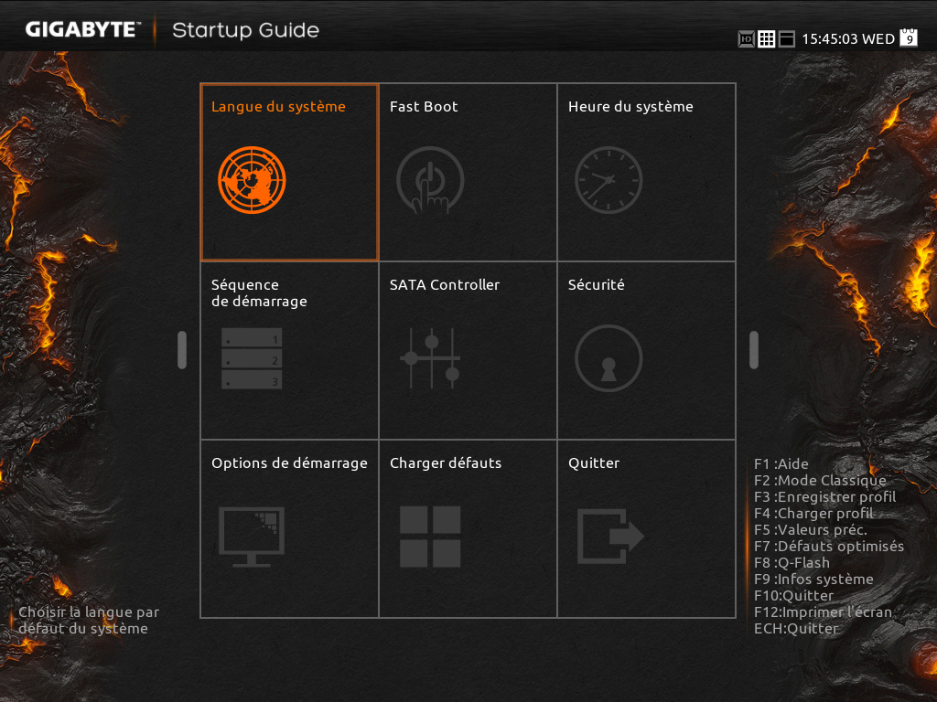Screen dimensions: 937x702
Task: Open the Heure du système clock icon
Action: point(609,180)
